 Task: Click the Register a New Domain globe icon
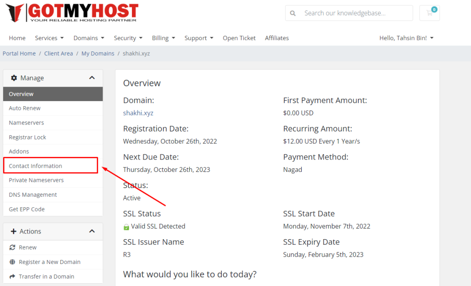tap(13, 262)
